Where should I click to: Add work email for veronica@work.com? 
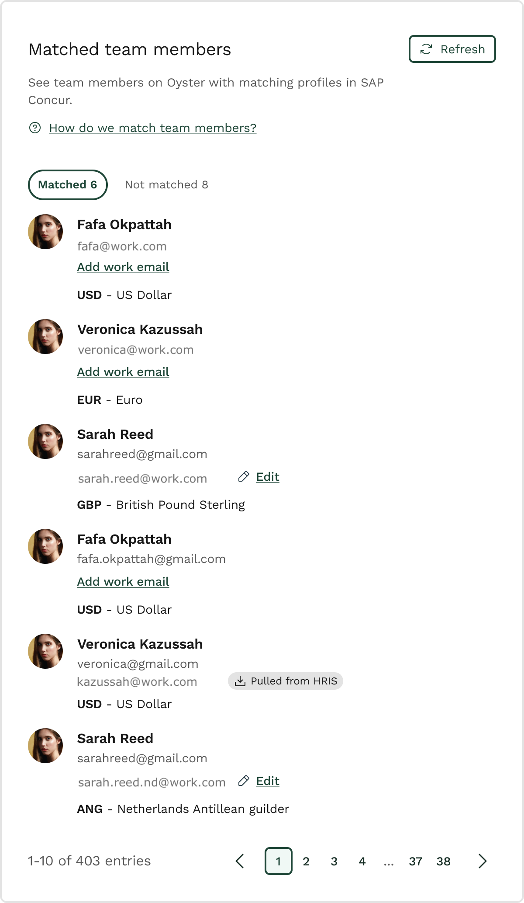[x=123, y=372]
